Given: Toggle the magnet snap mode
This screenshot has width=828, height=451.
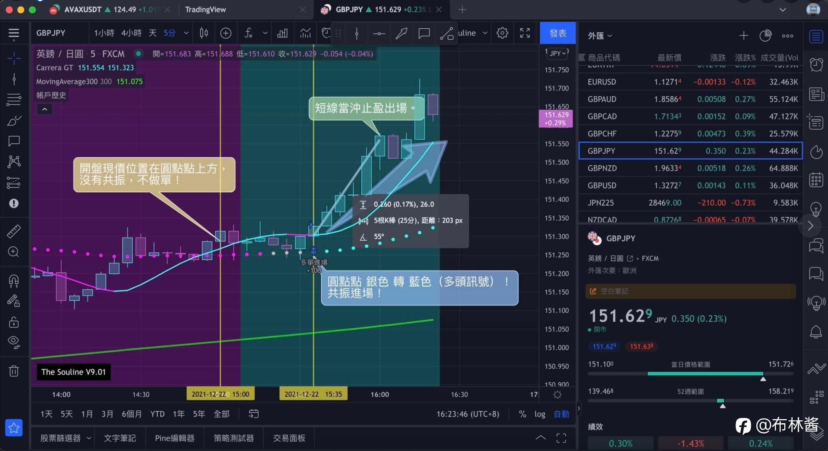Looking at the screenshot, I should (x=14, y=281).
